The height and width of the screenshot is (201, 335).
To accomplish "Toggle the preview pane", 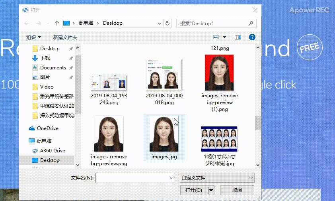I will tap(238, 37).
